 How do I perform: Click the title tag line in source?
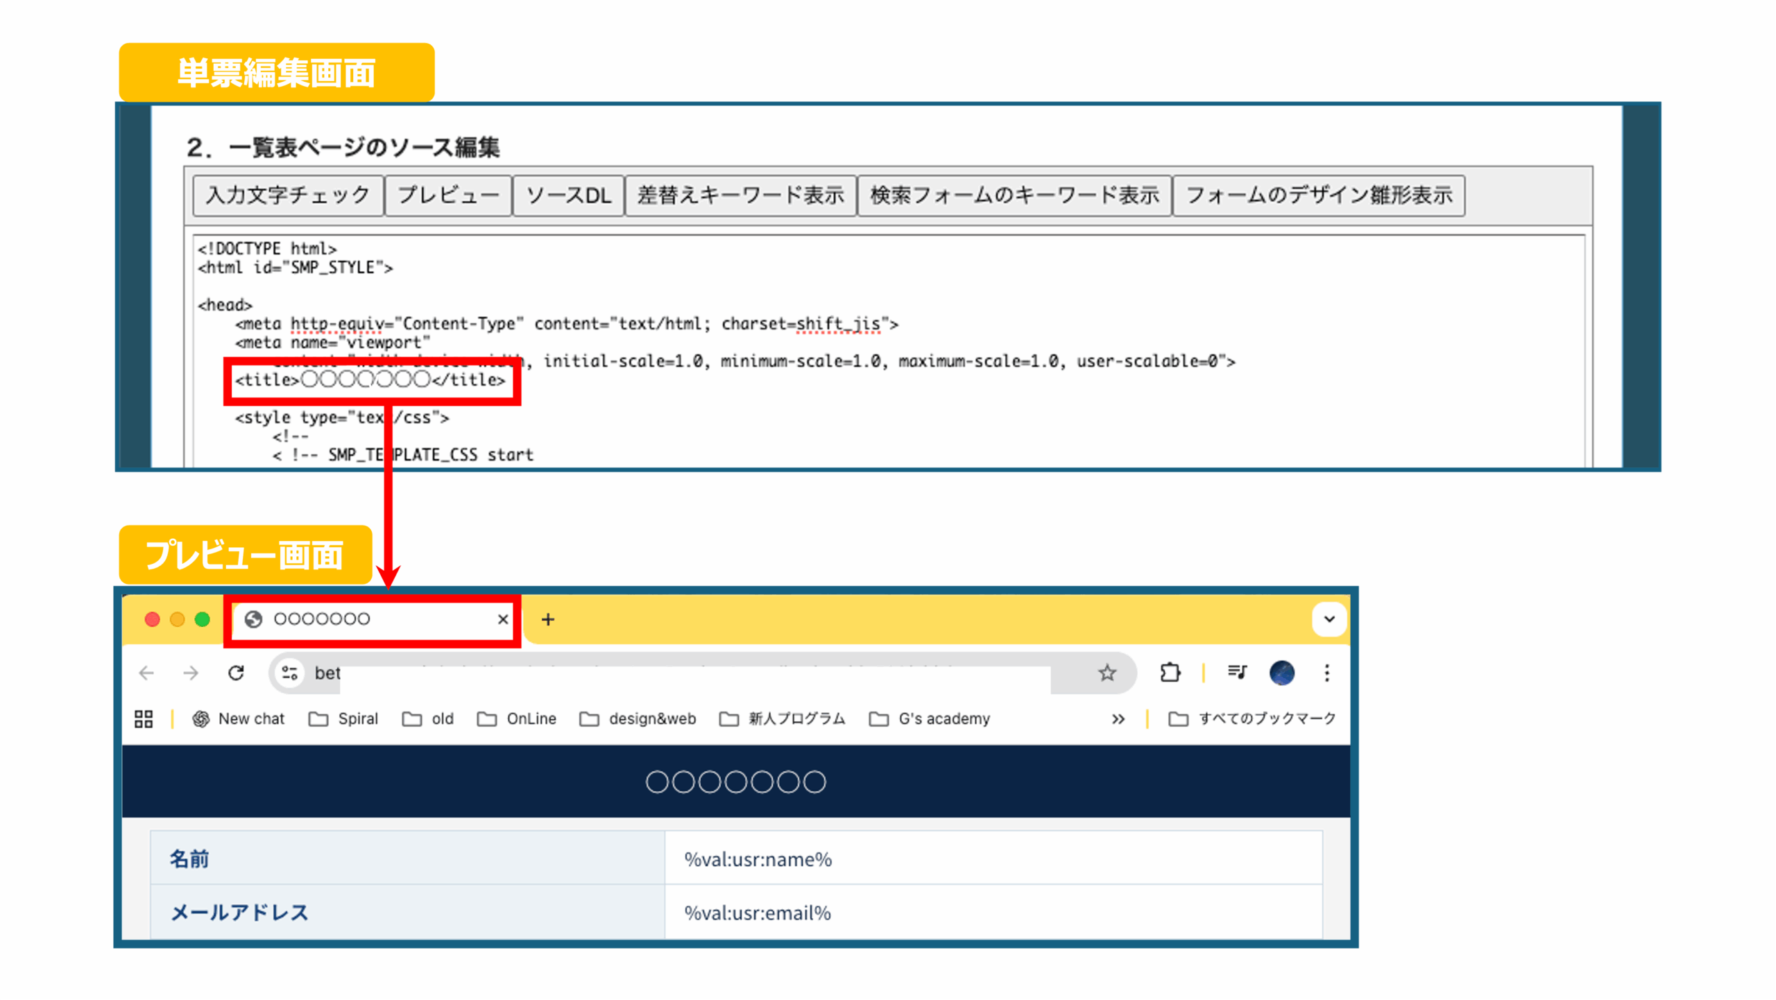(x=370, y=380)
